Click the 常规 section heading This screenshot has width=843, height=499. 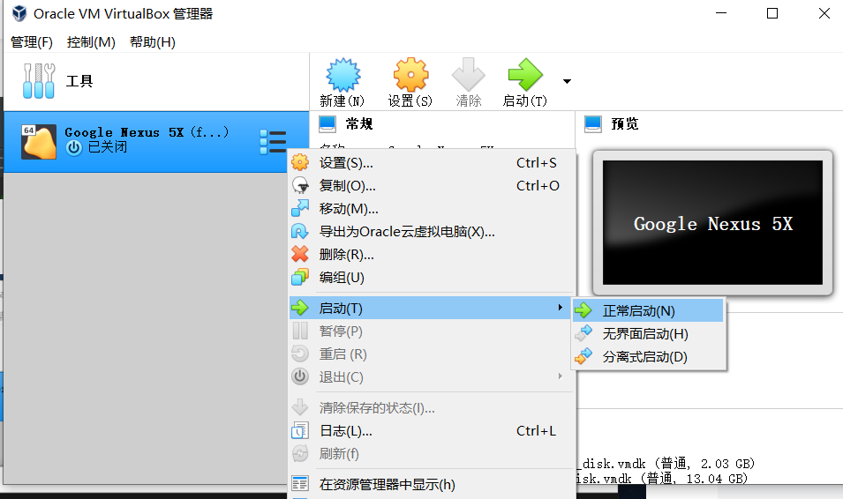tap(359, 124)
